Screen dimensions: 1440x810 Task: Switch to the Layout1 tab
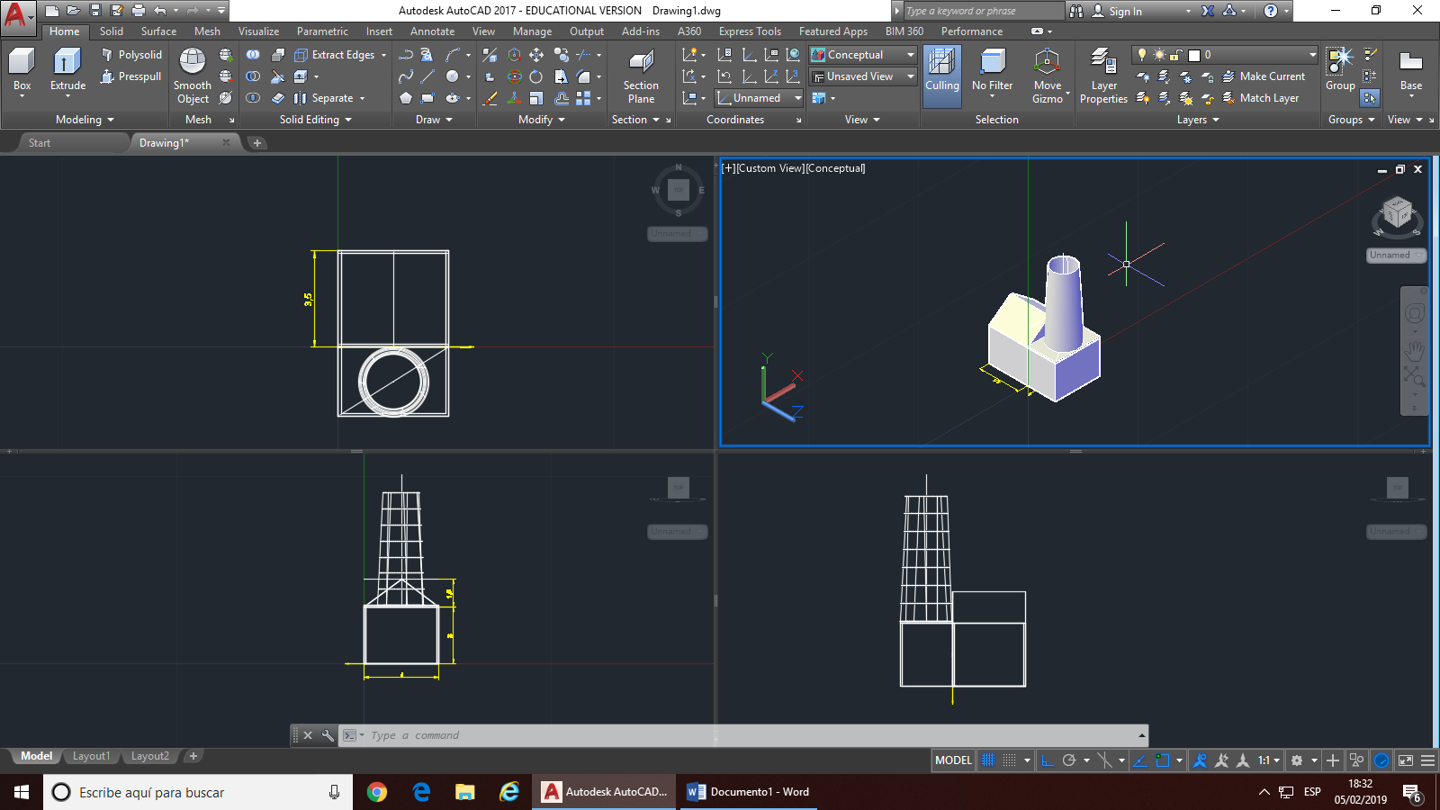pos(91,756)
